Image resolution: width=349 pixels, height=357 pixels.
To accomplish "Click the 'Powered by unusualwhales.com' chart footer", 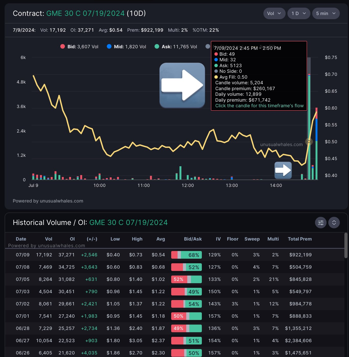I will (x=48, y=201).
